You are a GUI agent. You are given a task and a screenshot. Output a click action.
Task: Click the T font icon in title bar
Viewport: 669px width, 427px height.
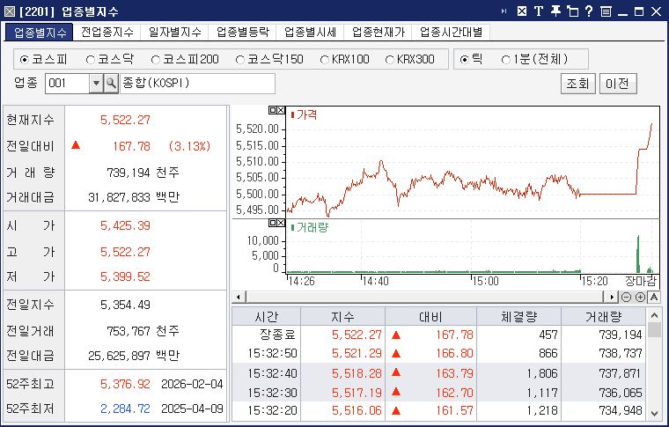pyautogui.click(x=539, y=11)
